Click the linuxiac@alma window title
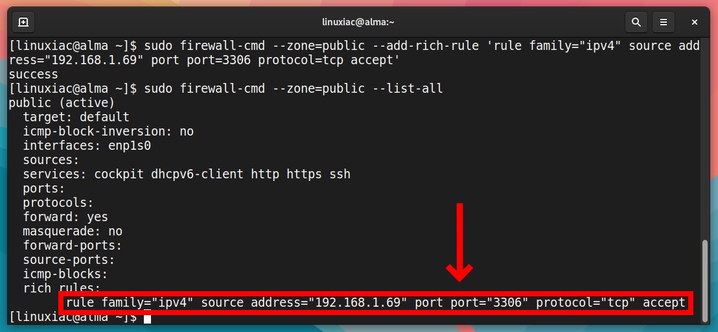 pyautogui.click(x=358, y=22)
